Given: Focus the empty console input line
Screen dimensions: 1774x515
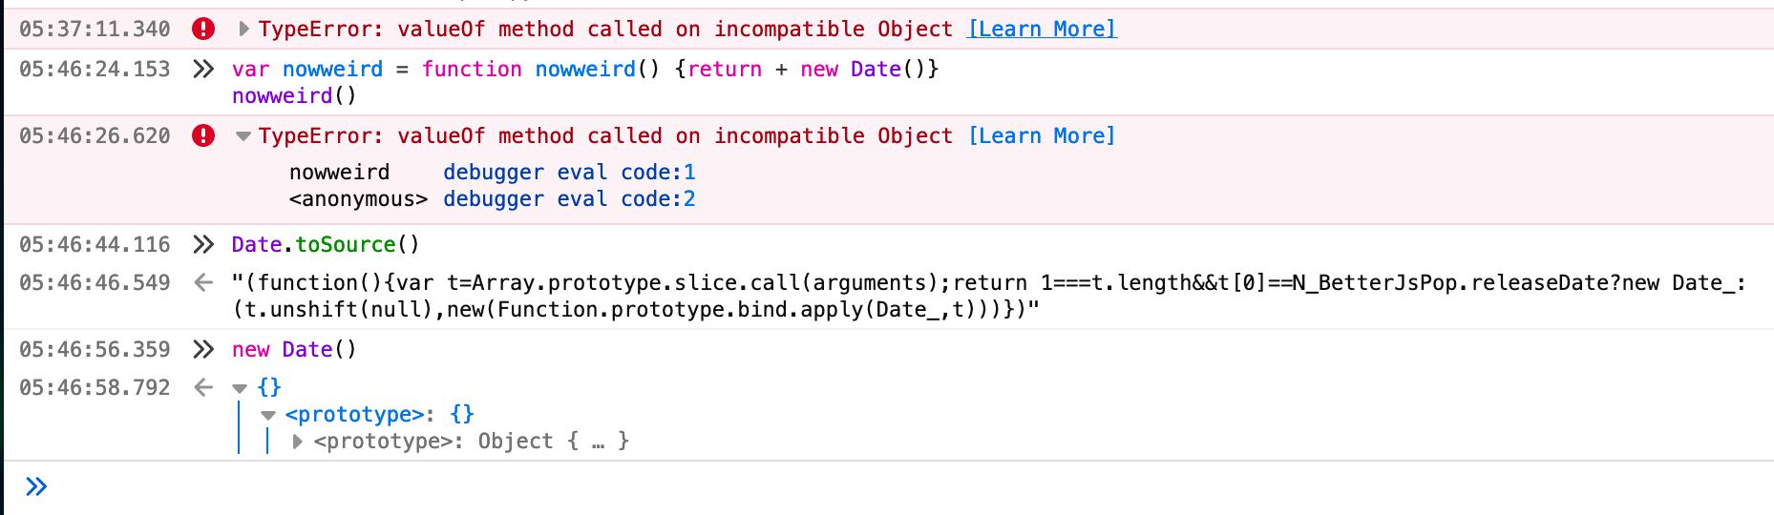Looking at the screenshot, I should pos(859,487).
